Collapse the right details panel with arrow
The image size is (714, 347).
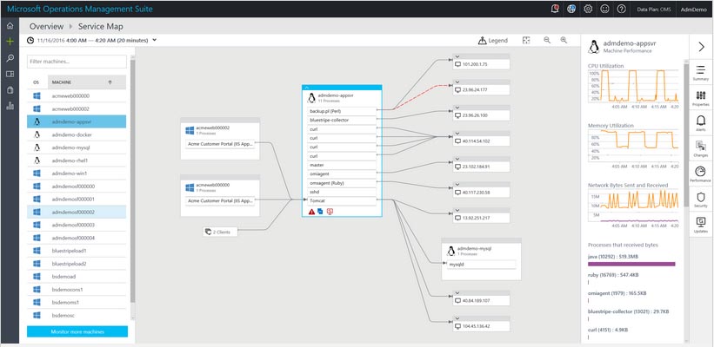(x=701, y=46)
